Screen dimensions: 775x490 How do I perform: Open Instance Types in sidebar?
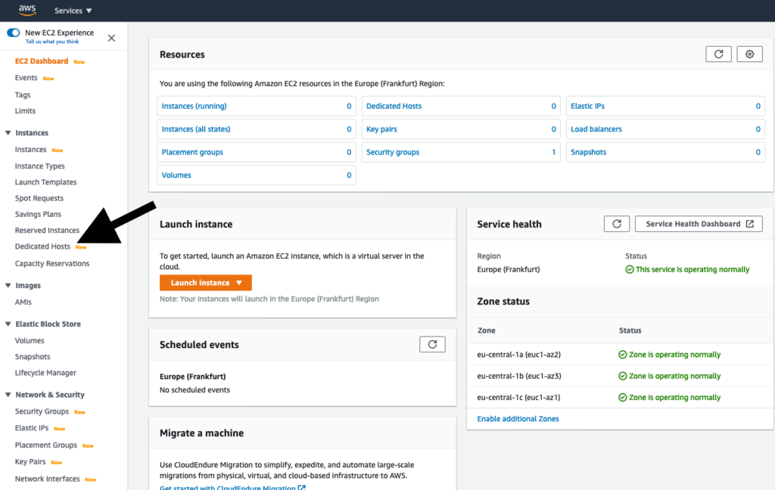39,166
